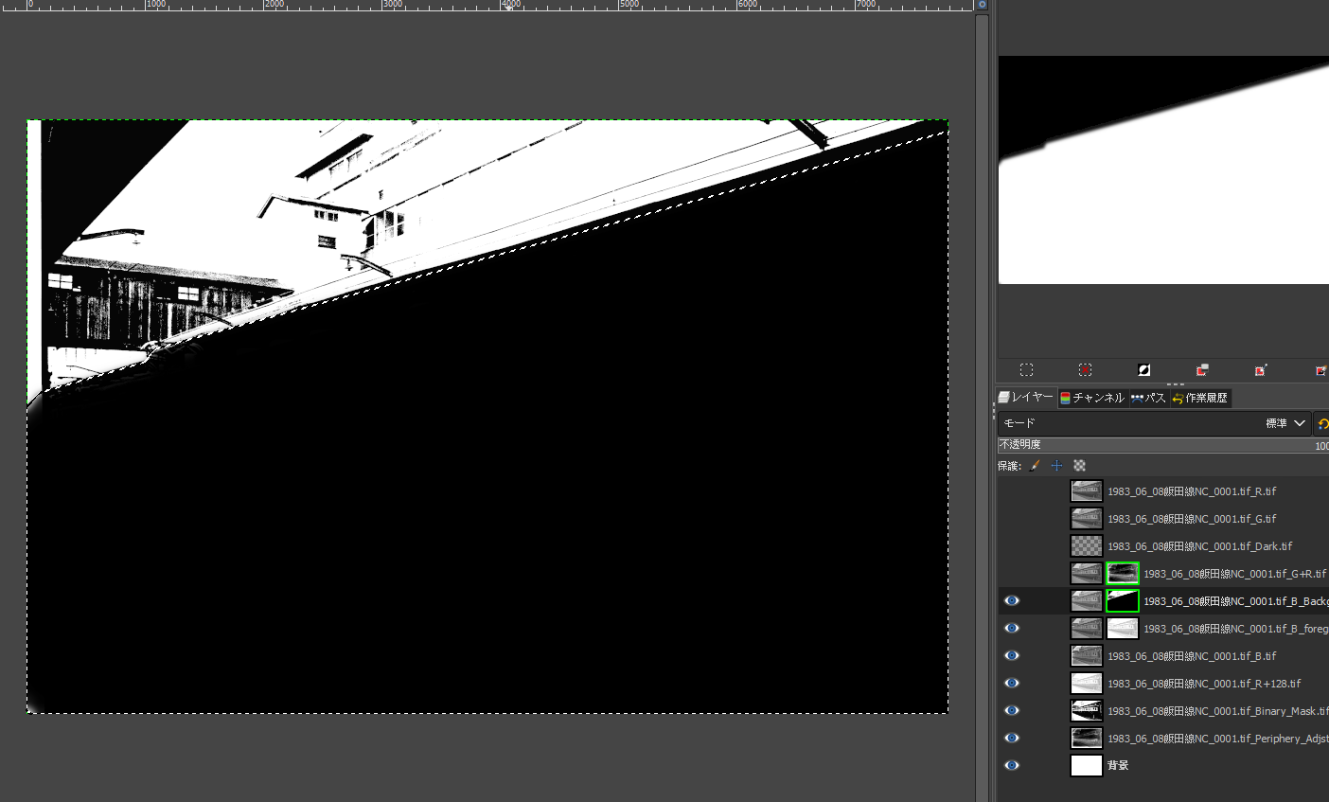Click the selection editor preview image
This screenshot has height=802, width=1329.
[x=1163, y=169]
